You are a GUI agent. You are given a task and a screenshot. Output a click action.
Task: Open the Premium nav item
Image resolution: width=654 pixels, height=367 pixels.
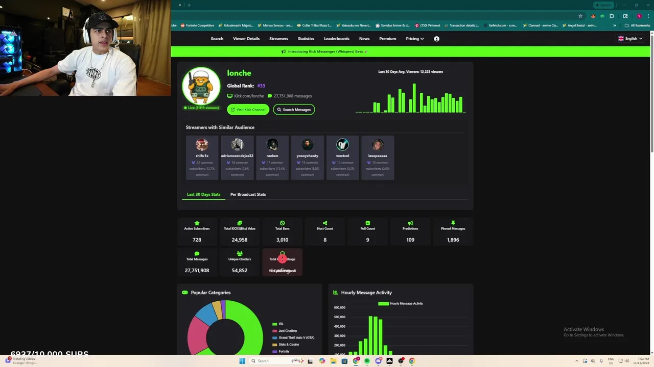[388, 39]
